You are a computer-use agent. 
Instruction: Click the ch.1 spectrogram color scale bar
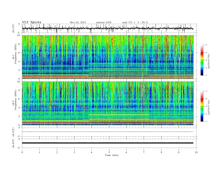coord(202,60)
